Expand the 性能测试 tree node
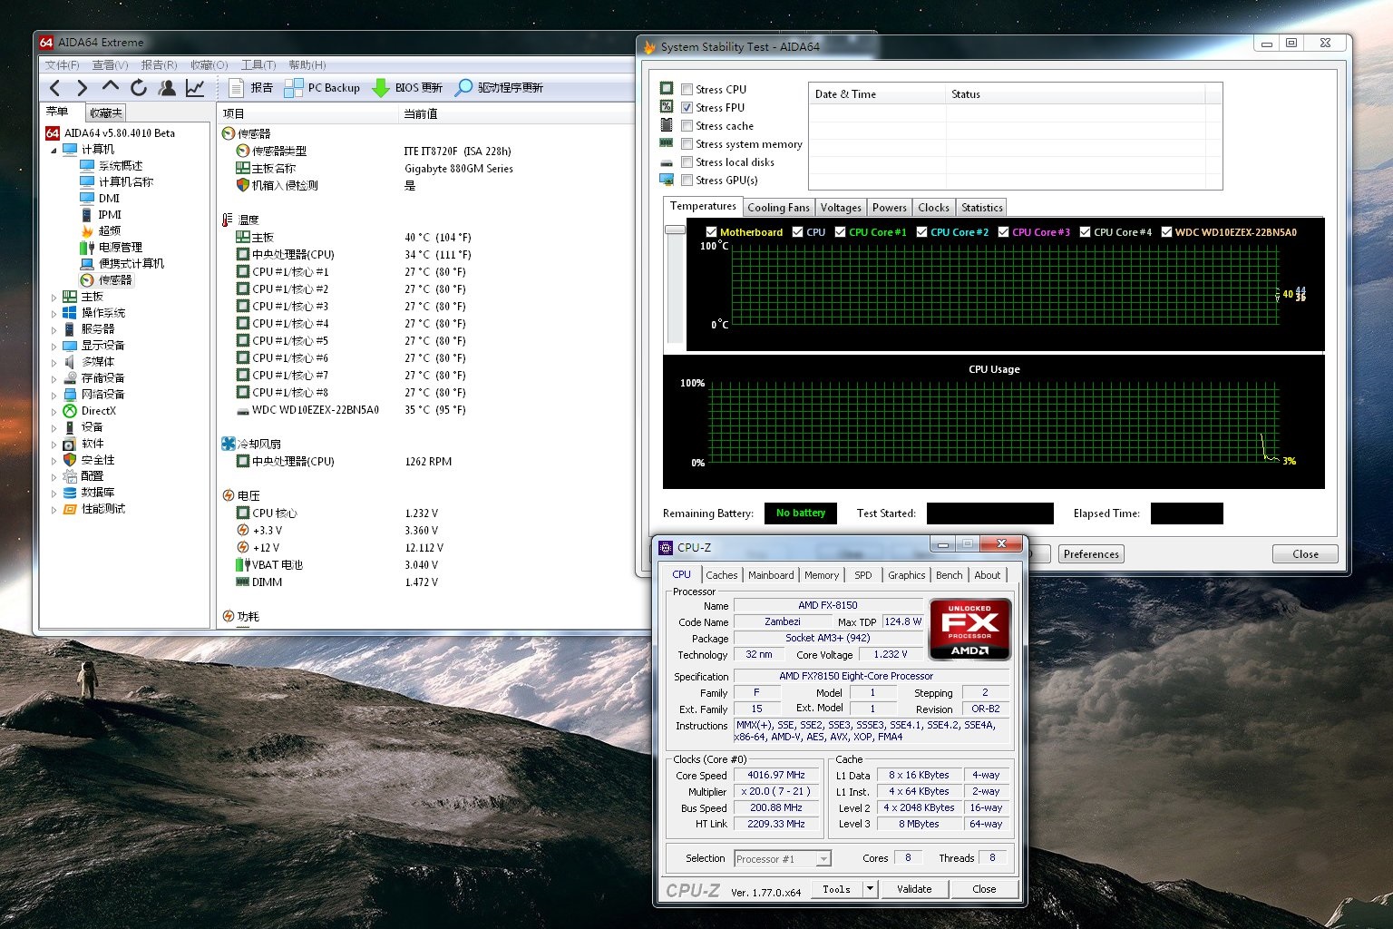Viewport: 1393px width, 929px height. click(x=54, y=509)
